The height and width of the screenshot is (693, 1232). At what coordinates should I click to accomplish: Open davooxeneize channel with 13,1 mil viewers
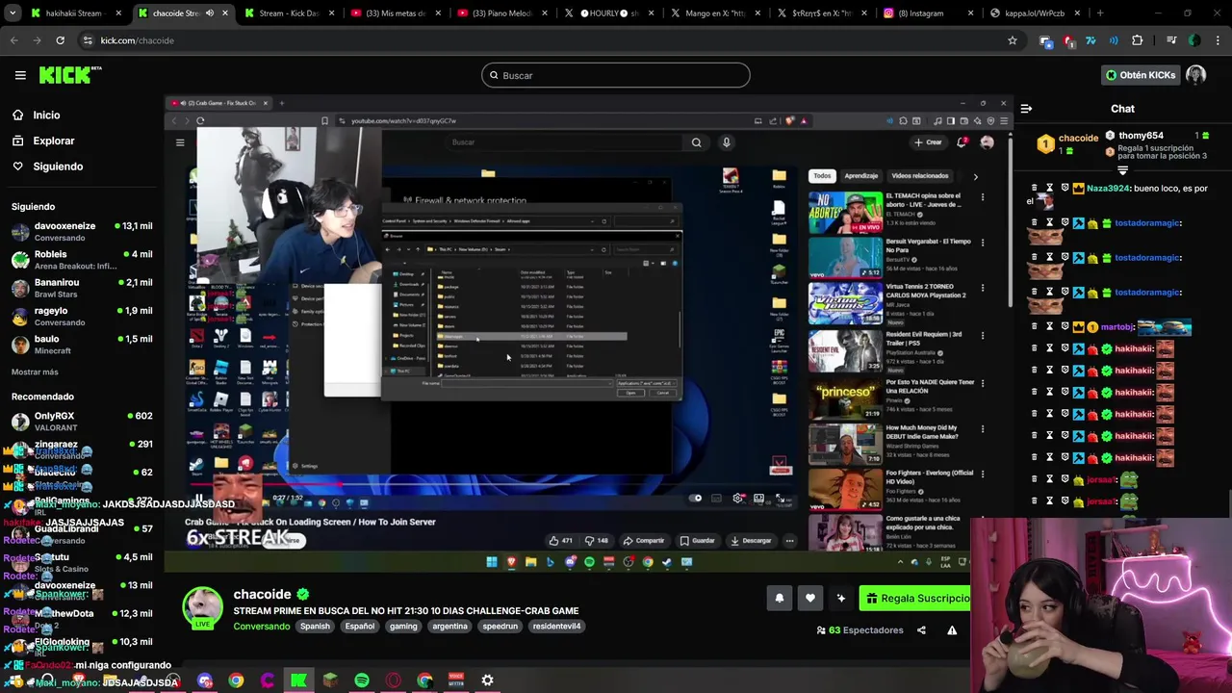[82, 231]
